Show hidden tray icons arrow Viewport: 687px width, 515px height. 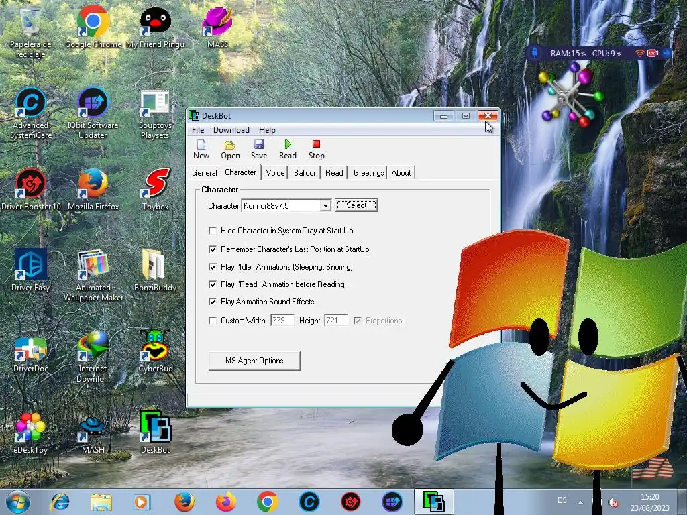coord(580,502)
